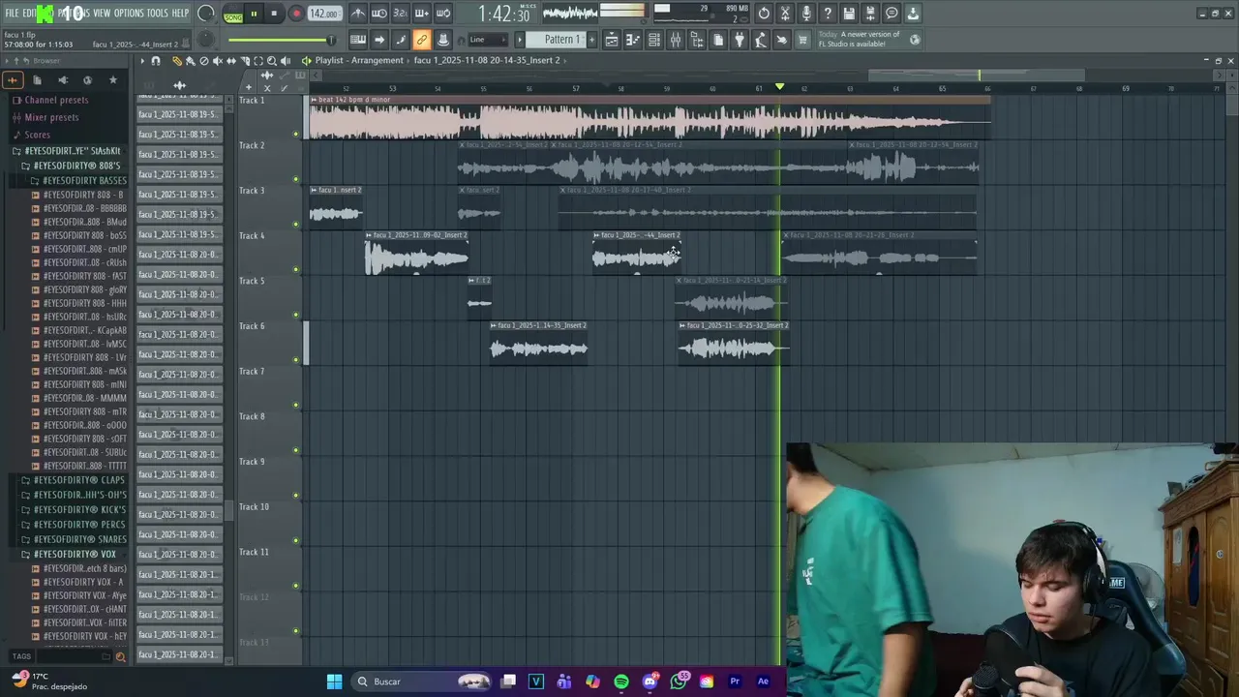The width and height of the screenshot is (1239, 697).
Task: Expand Channel presets in browser
Action: click(56, 100)
